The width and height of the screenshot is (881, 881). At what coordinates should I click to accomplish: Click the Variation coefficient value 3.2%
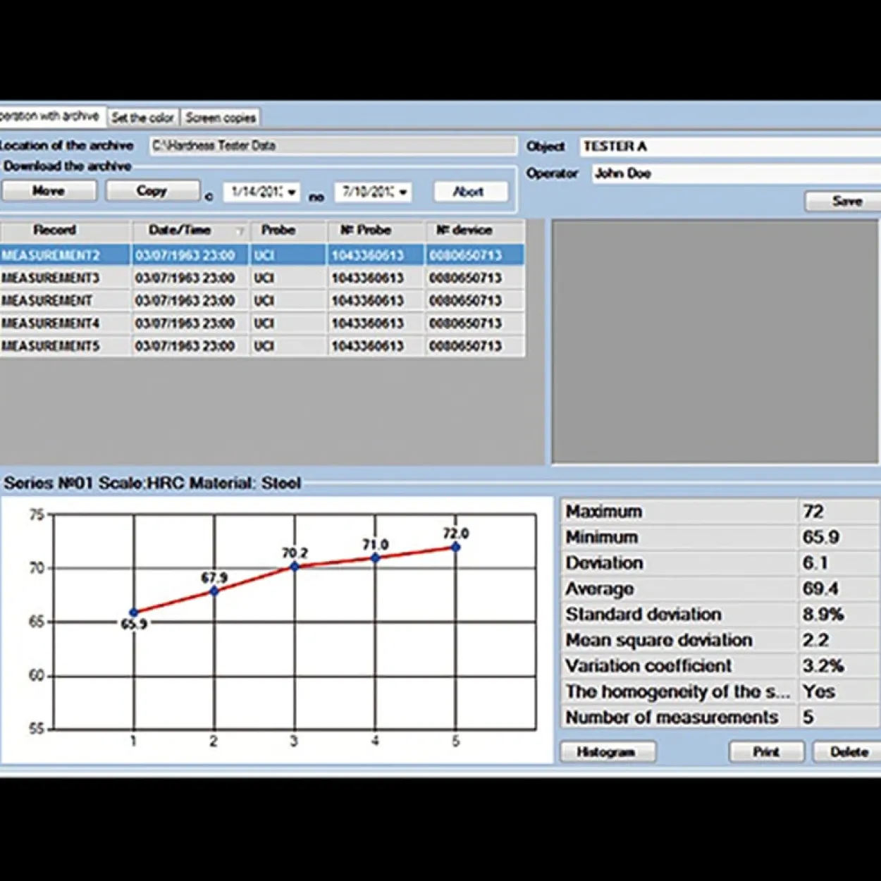point(823,666)
